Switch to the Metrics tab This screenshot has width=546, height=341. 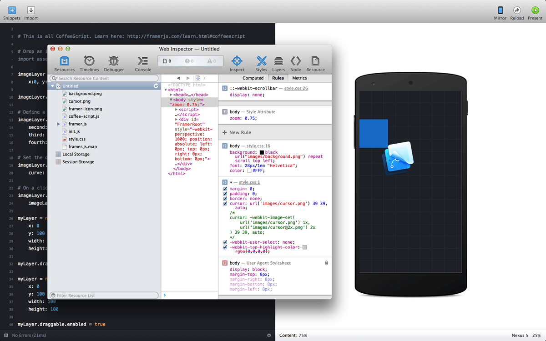click(299, 78)
